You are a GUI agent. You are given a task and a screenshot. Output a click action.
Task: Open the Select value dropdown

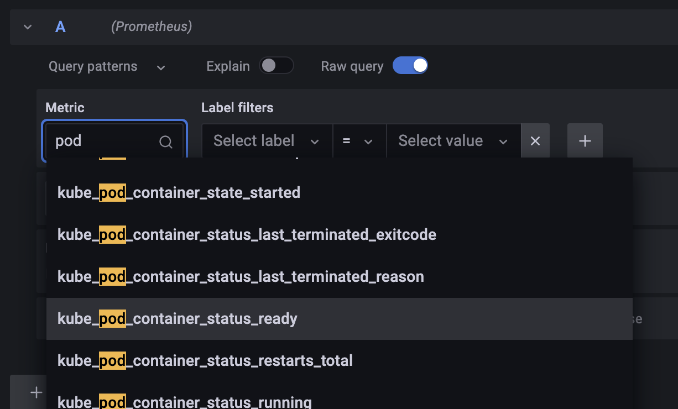(x=453, y=141)
